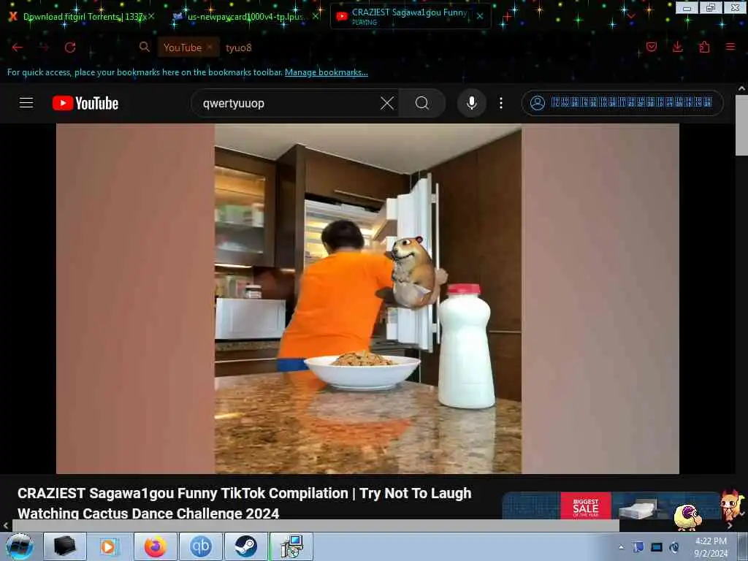Click the vertical scrollbar thumb
This screenshot has width=748, height=561.
click(741, 125)
